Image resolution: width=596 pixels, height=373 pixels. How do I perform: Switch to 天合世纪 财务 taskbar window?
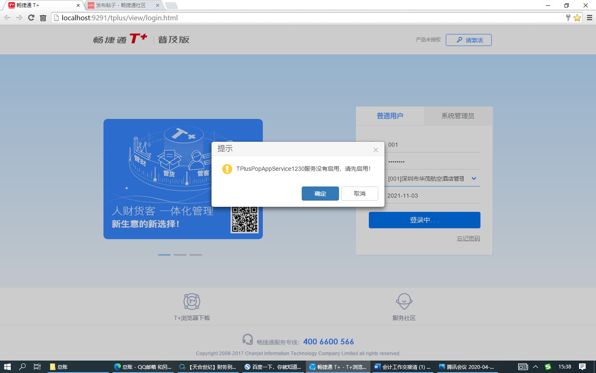[208, 367]
